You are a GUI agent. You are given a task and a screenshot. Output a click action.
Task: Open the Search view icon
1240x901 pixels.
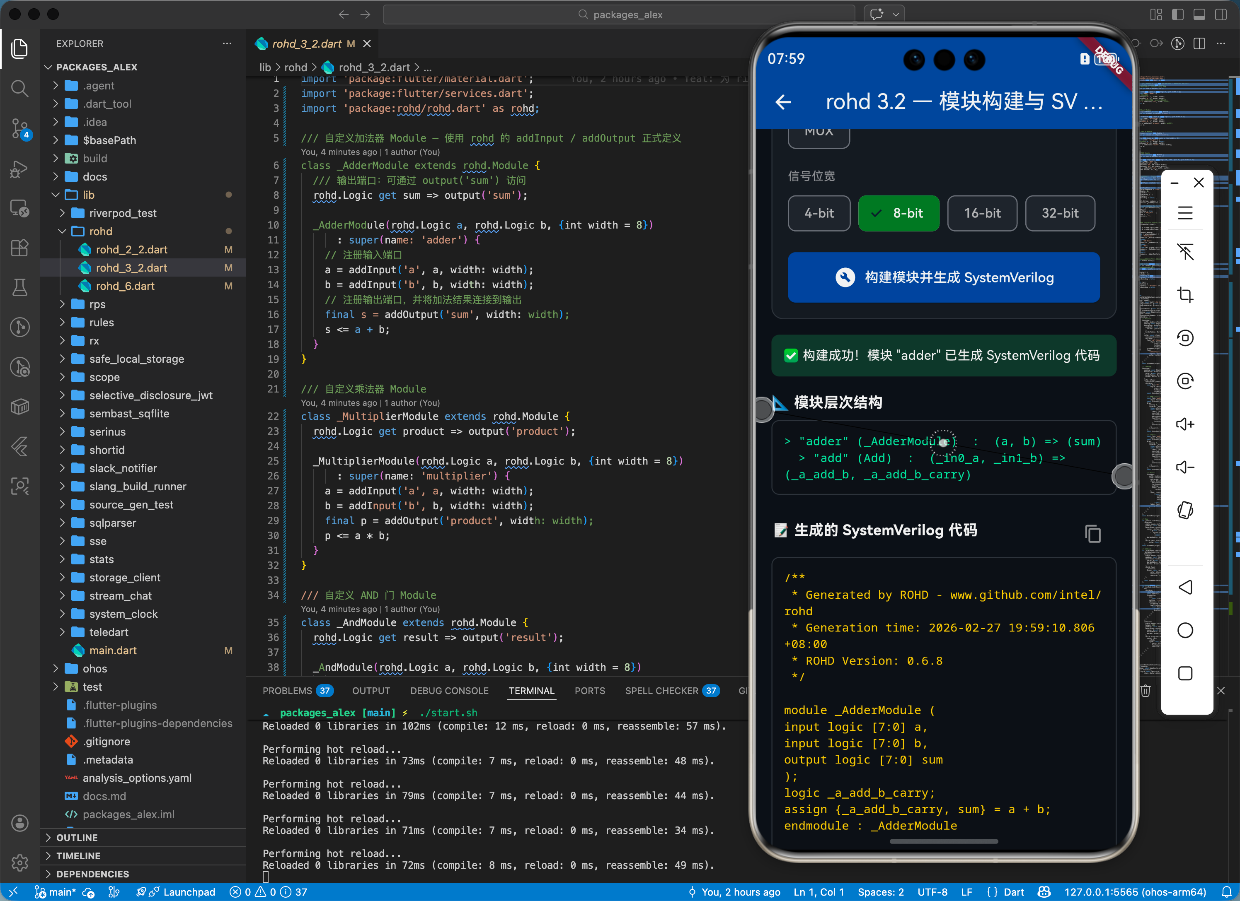(19, 88)
